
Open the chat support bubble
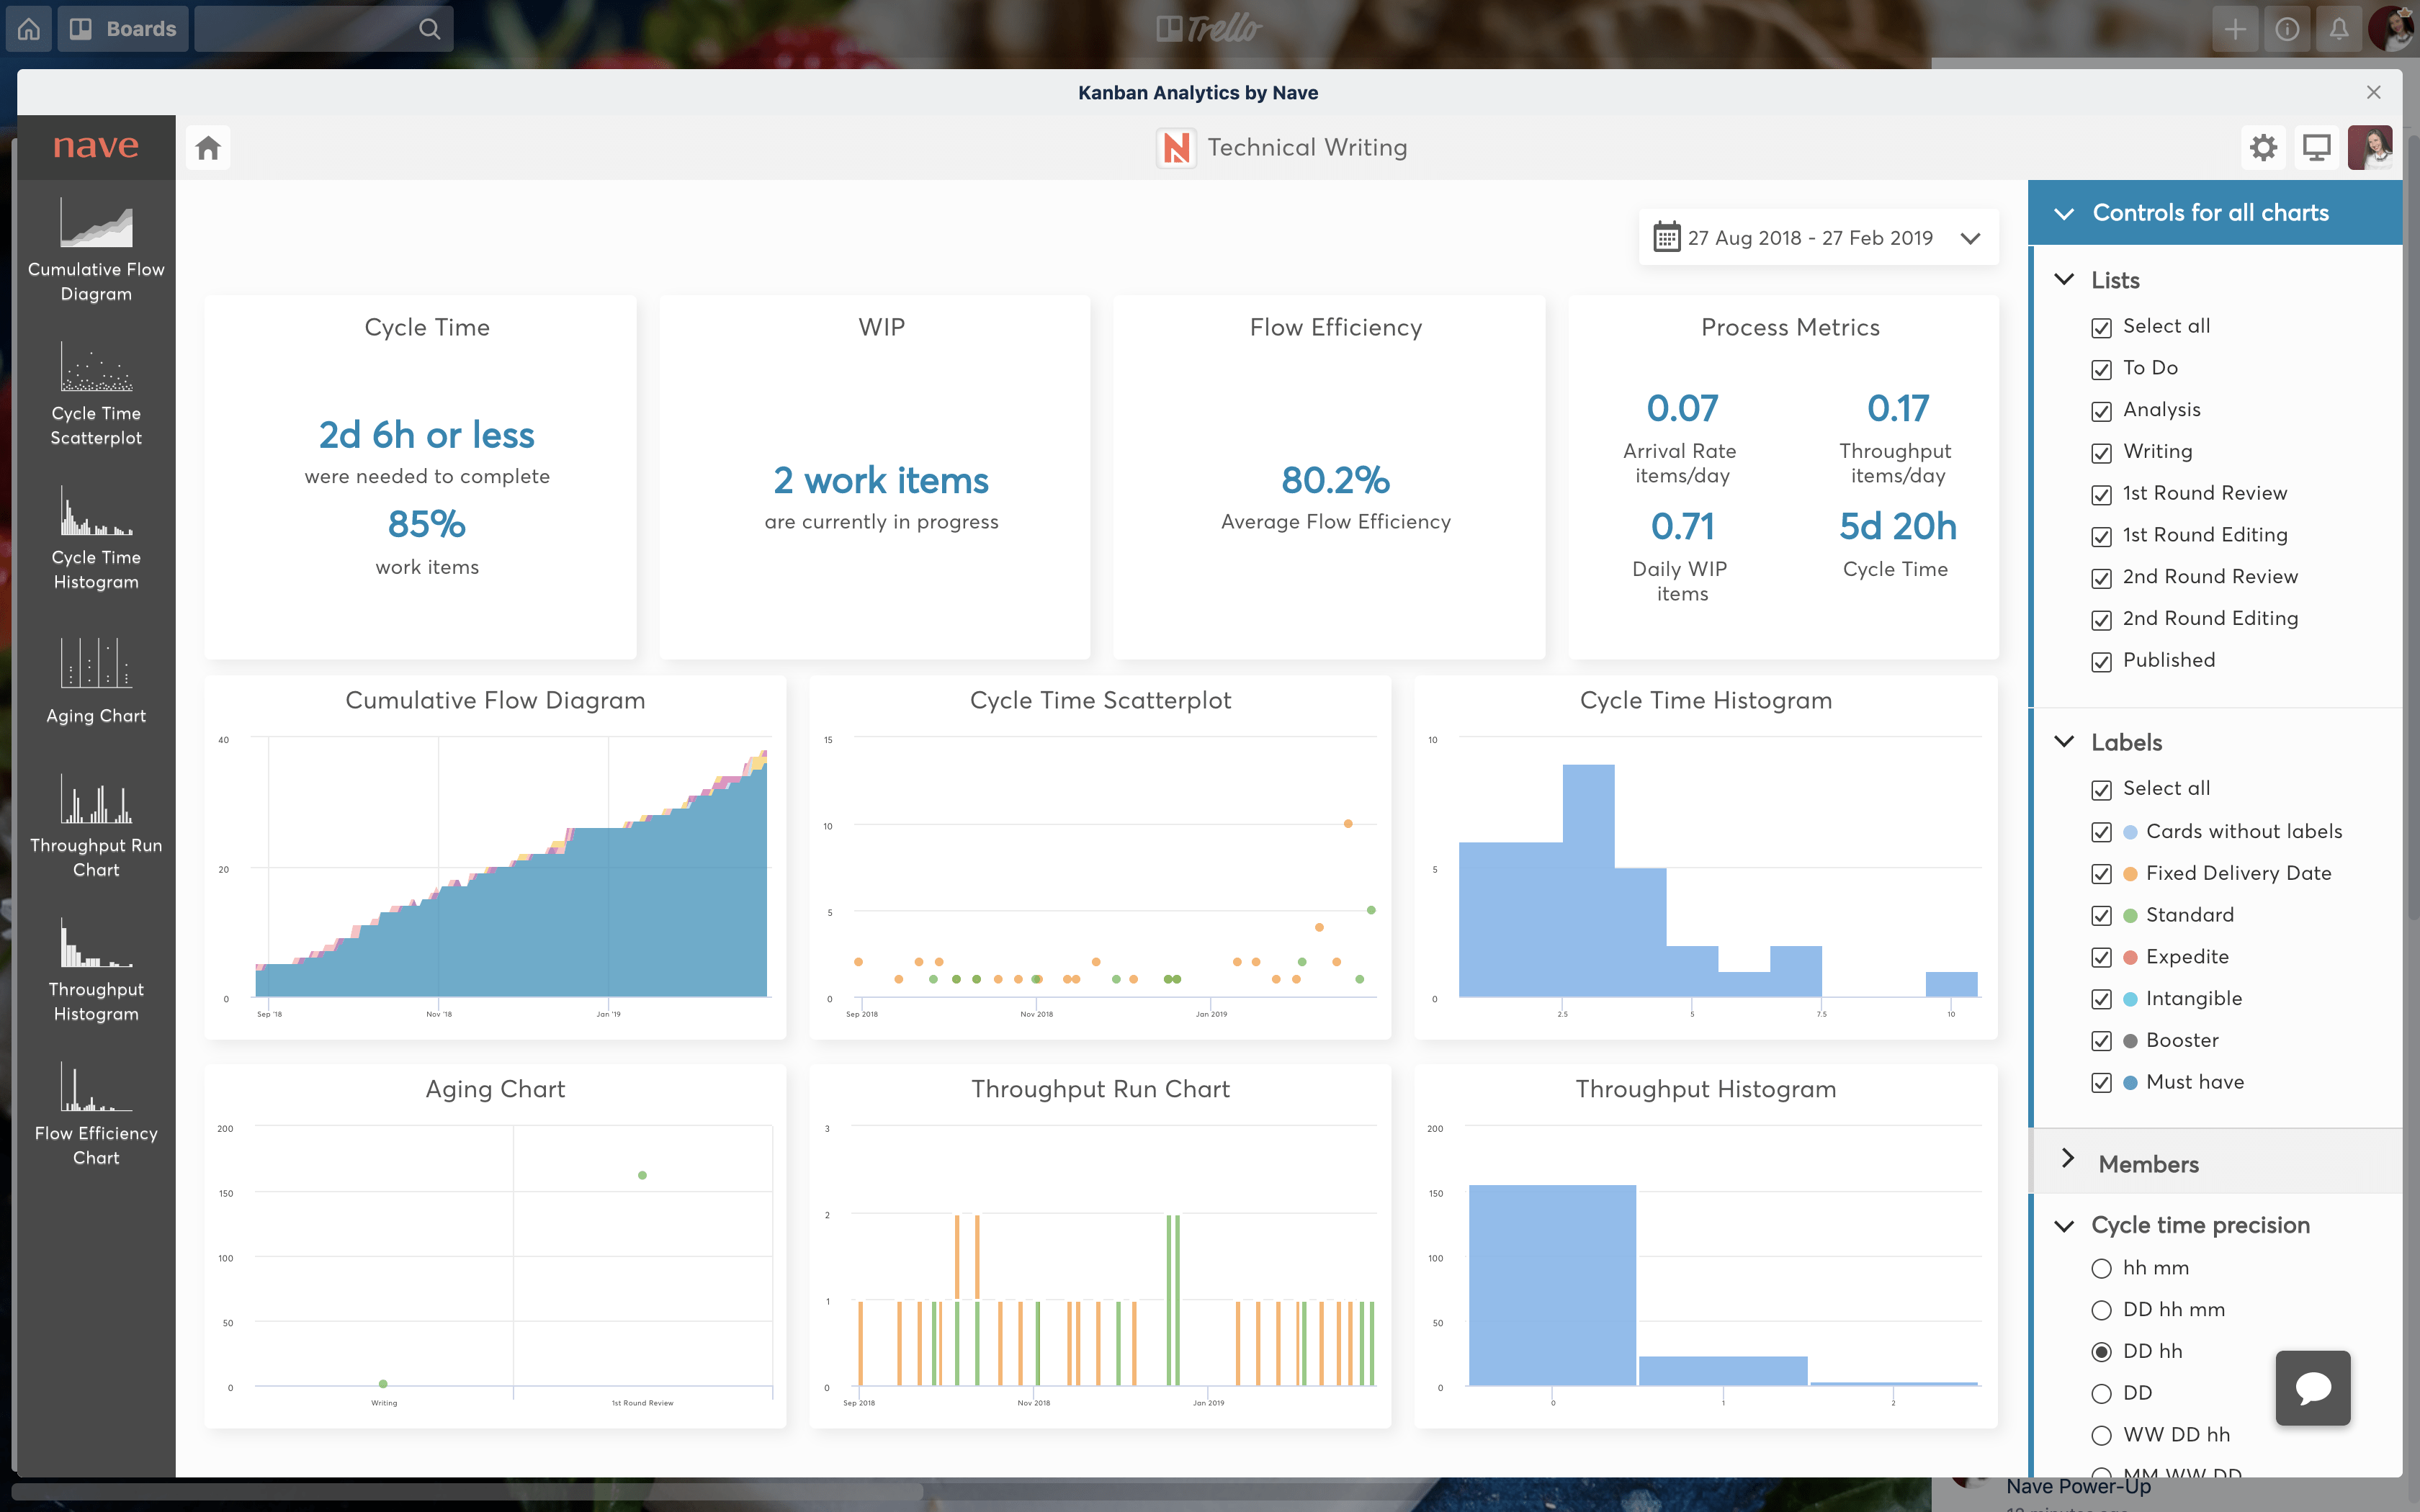[2313, 1388]
